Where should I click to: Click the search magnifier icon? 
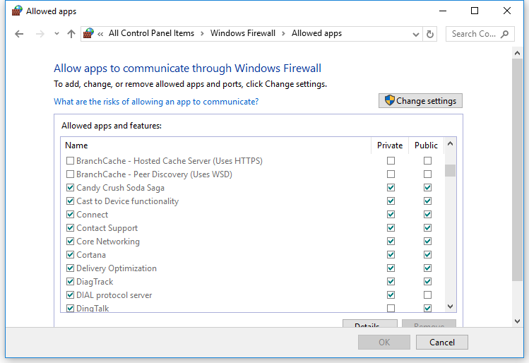pos(505,34)
